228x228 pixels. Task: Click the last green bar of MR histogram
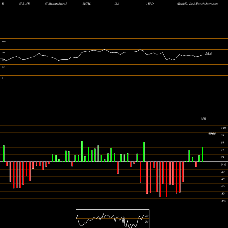202,154
